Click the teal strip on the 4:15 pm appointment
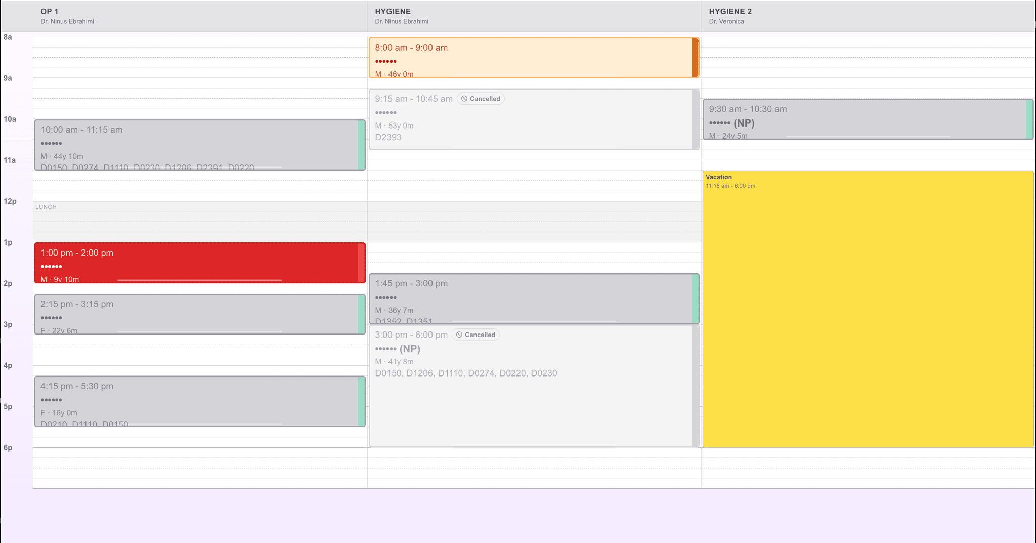The image size is (1036, 543). tap(360, 401)
